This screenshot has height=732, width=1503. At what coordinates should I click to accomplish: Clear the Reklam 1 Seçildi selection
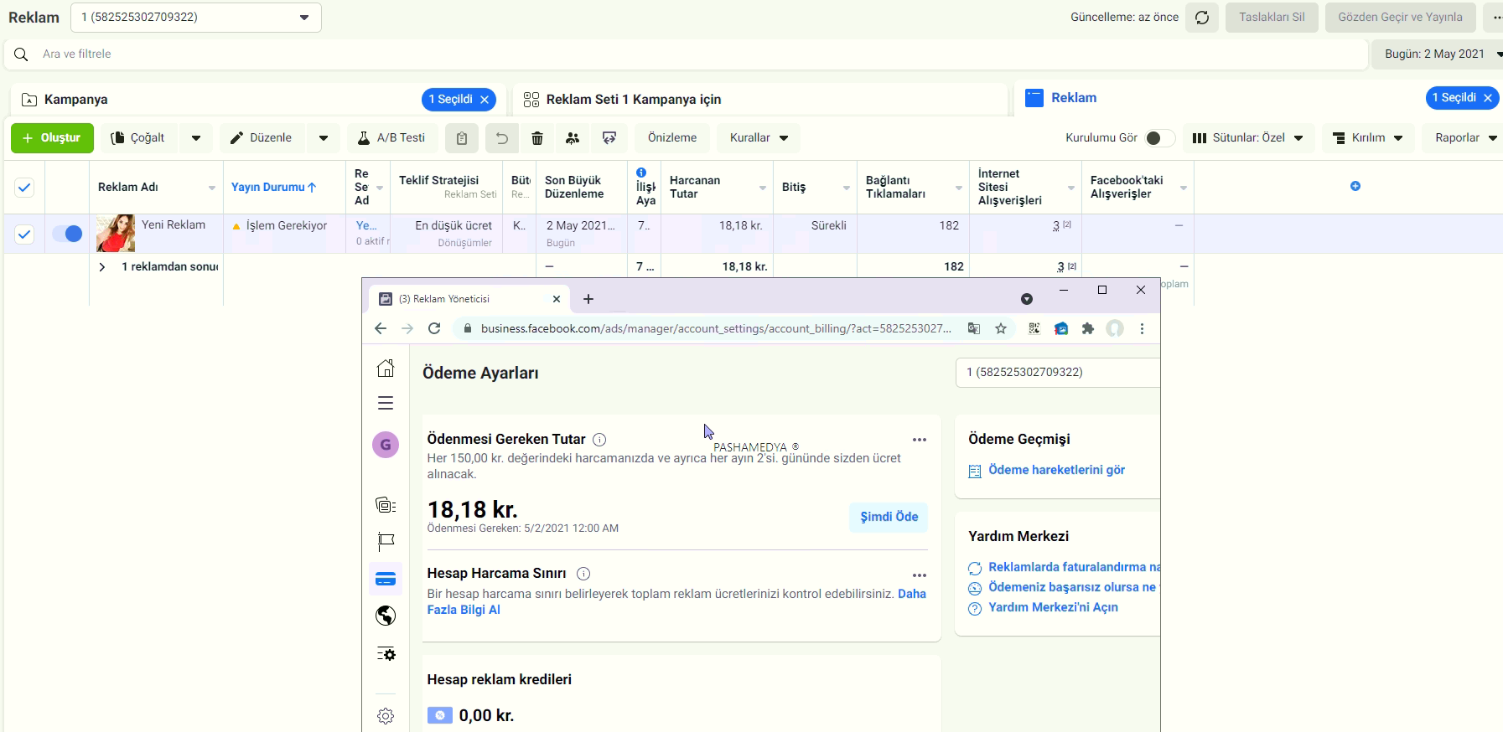tap(1488, 98)
